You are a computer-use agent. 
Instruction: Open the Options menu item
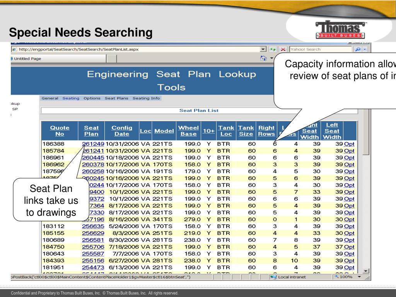coord(92,98)
